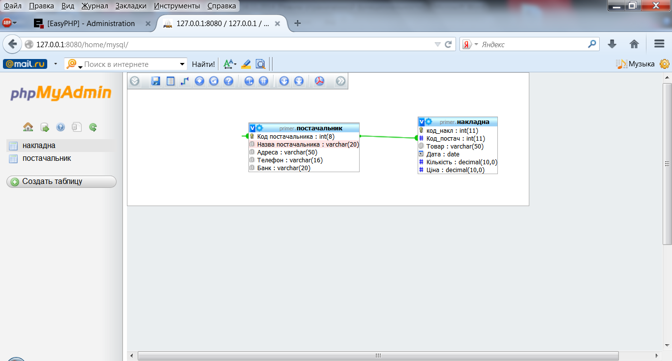672x361 pixels.
Task: Toggle angular/direct links icon
Action: 249,81
